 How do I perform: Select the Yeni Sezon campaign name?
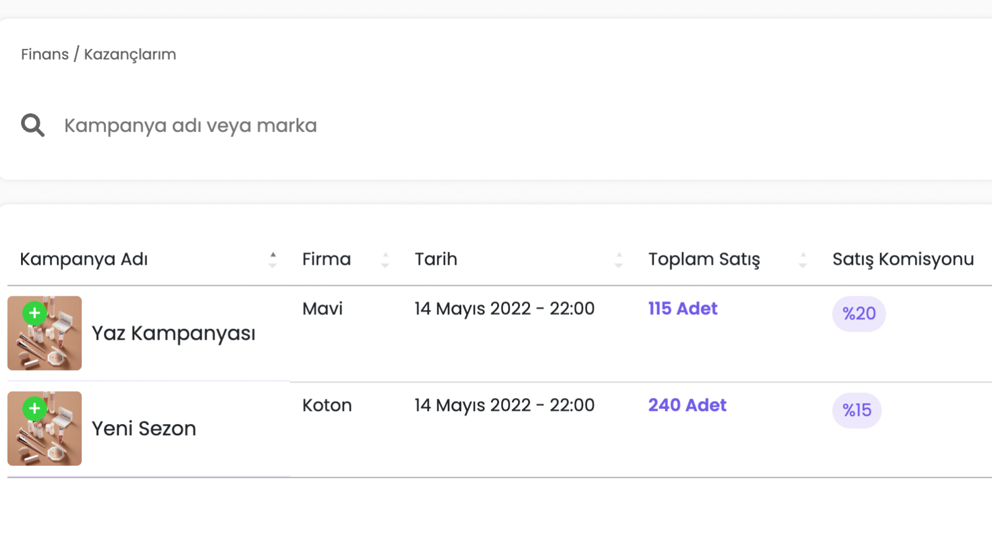point(144,428)
